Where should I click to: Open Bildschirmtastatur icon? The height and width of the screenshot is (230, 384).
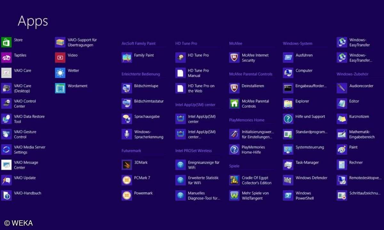click(x=127, y=103)
